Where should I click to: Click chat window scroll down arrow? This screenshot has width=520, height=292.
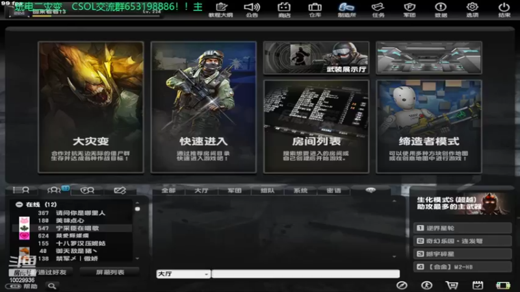394,256
